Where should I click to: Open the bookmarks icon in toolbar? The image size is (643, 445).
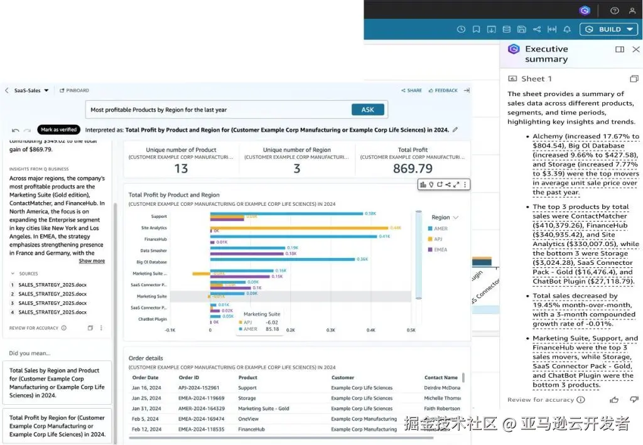[x=476, y=29]
